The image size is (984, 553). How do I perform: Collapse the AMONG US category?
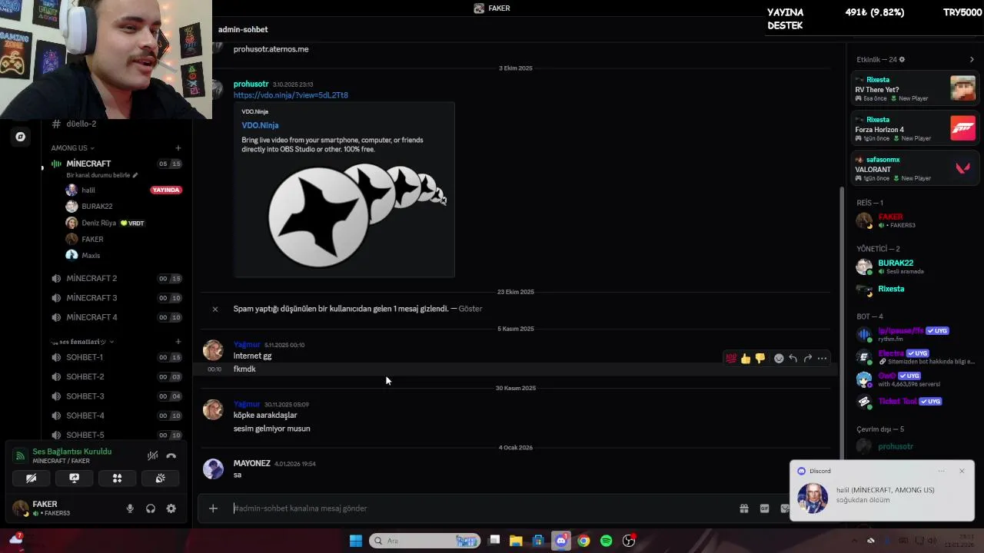point(72,148)
